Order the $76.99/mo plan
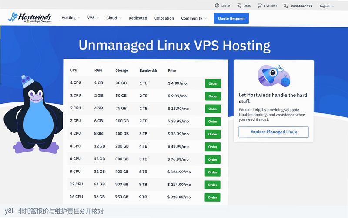Viewport: 348px width, 218px height. pos(213,159)
